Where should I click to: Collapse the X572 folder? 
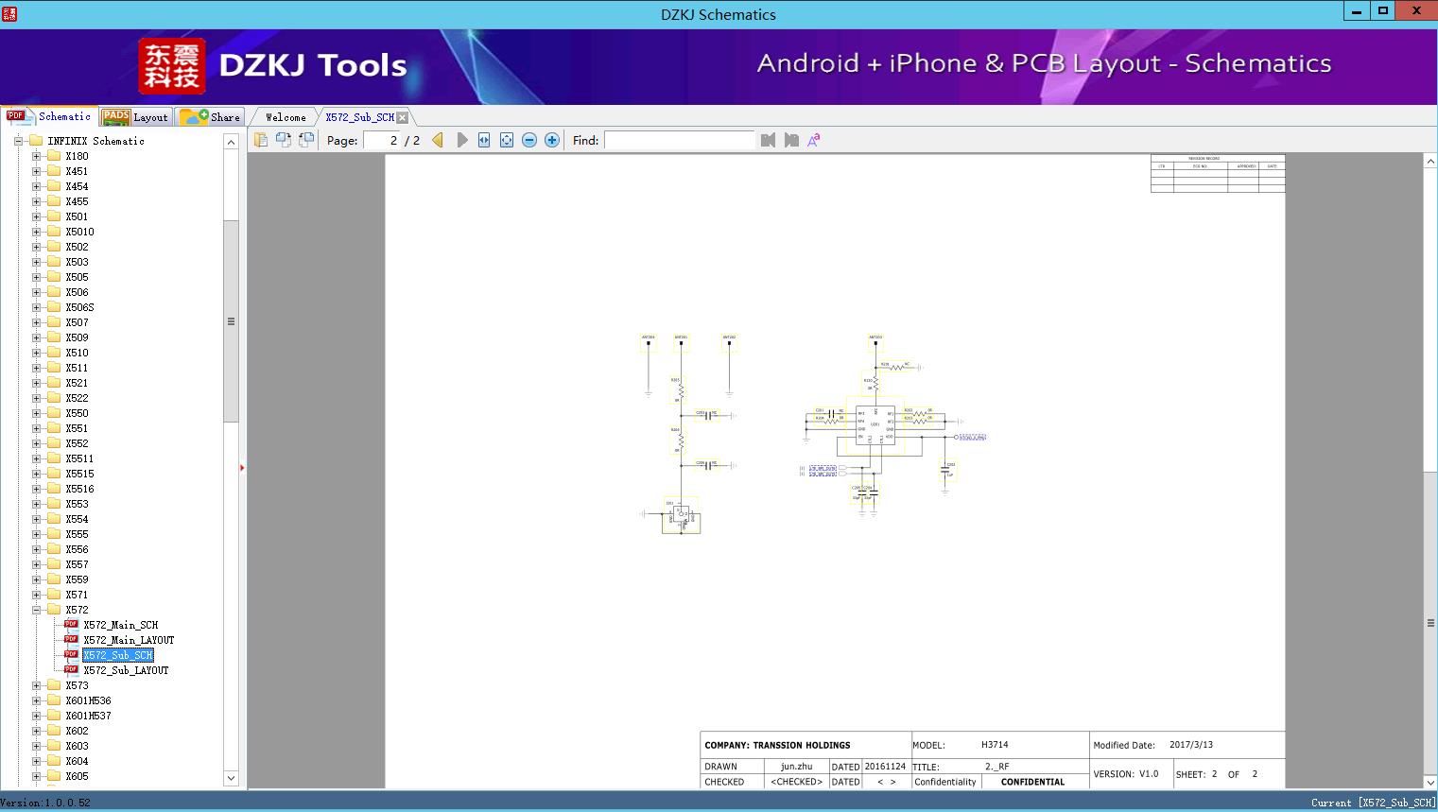[x=37, y=610]
